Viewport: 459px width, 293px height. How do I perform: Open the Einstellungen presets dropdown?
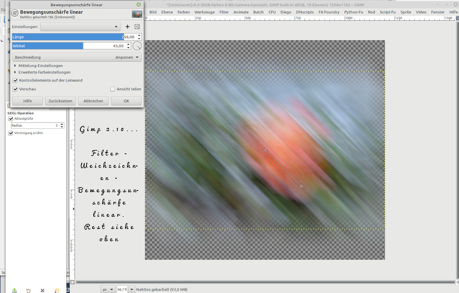[x=80, y=27]
